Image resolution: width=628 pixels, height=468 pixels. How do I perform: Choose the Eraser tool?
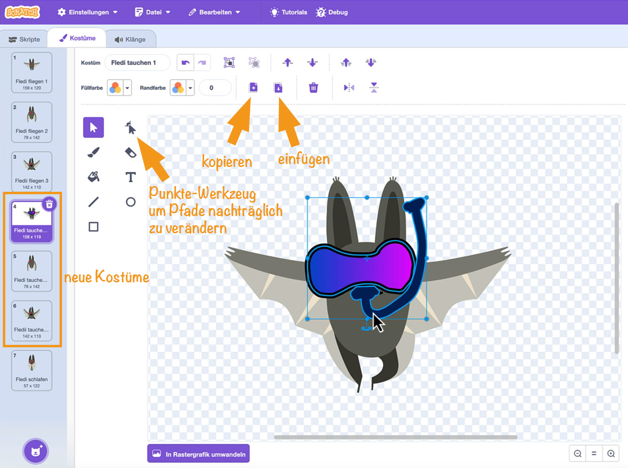[x=130, y=152]
